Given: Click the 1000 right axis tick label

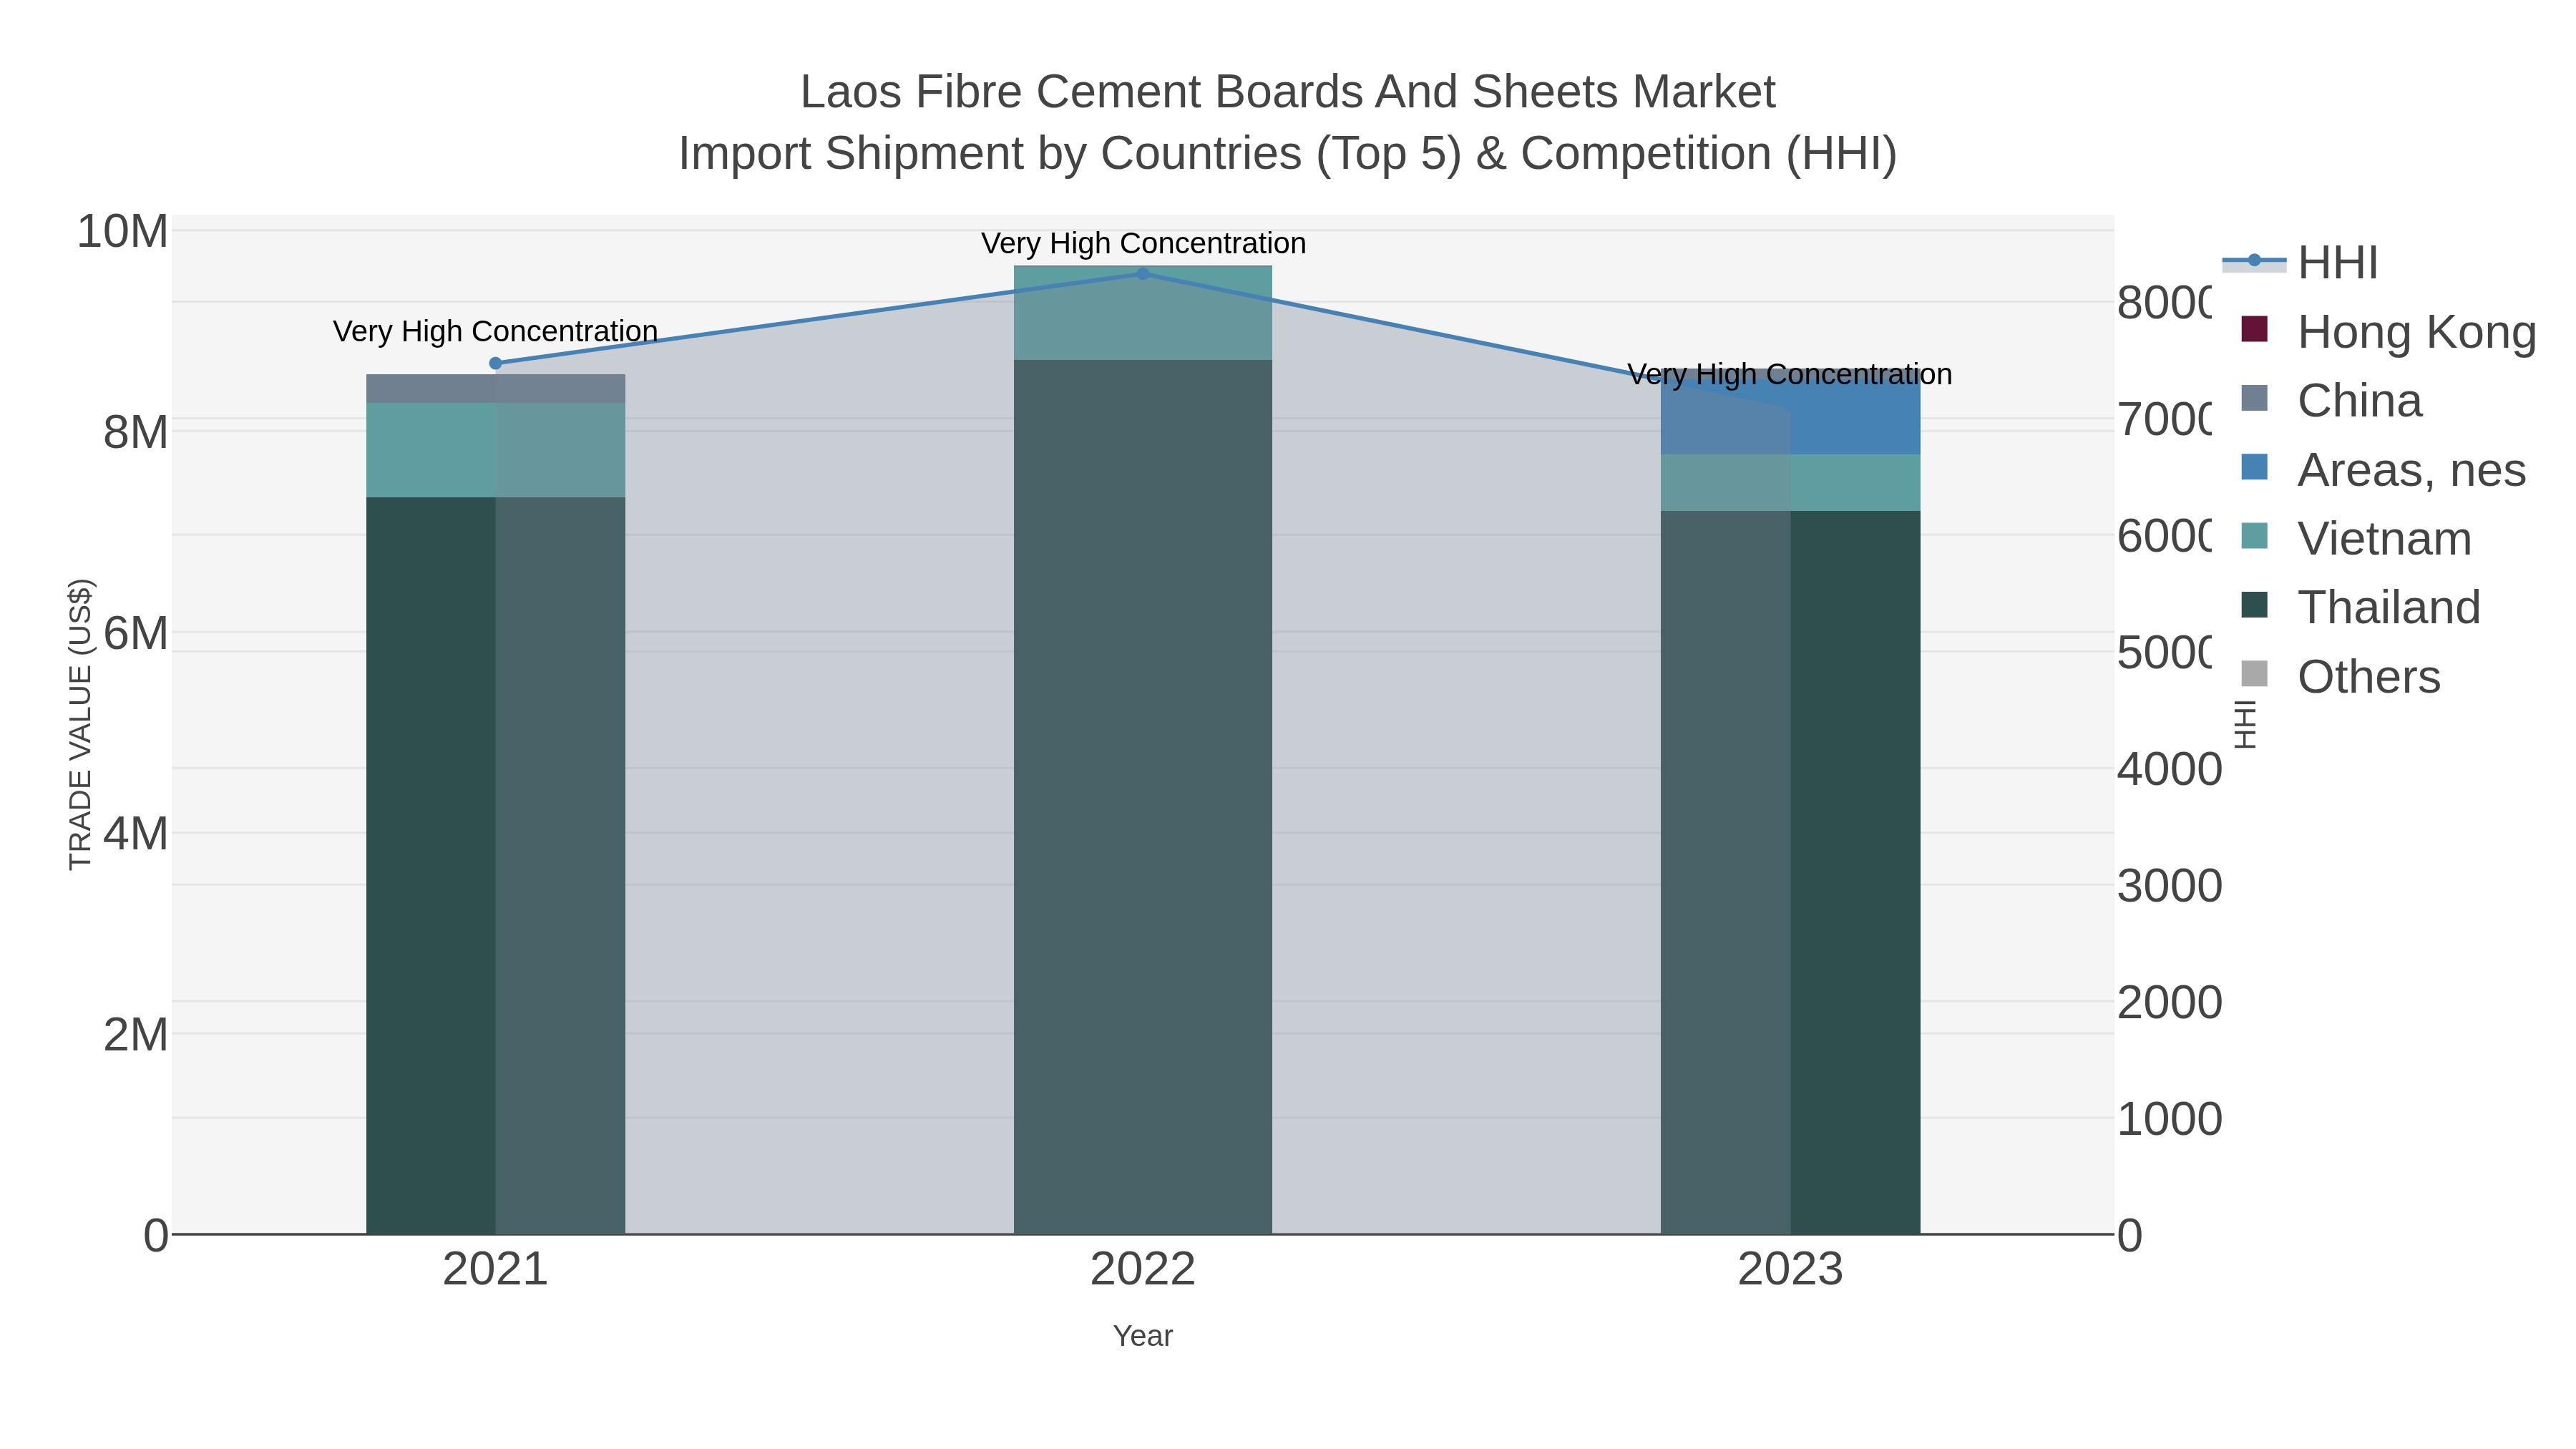Looking at the screenshot, I should (2169, 1119).
